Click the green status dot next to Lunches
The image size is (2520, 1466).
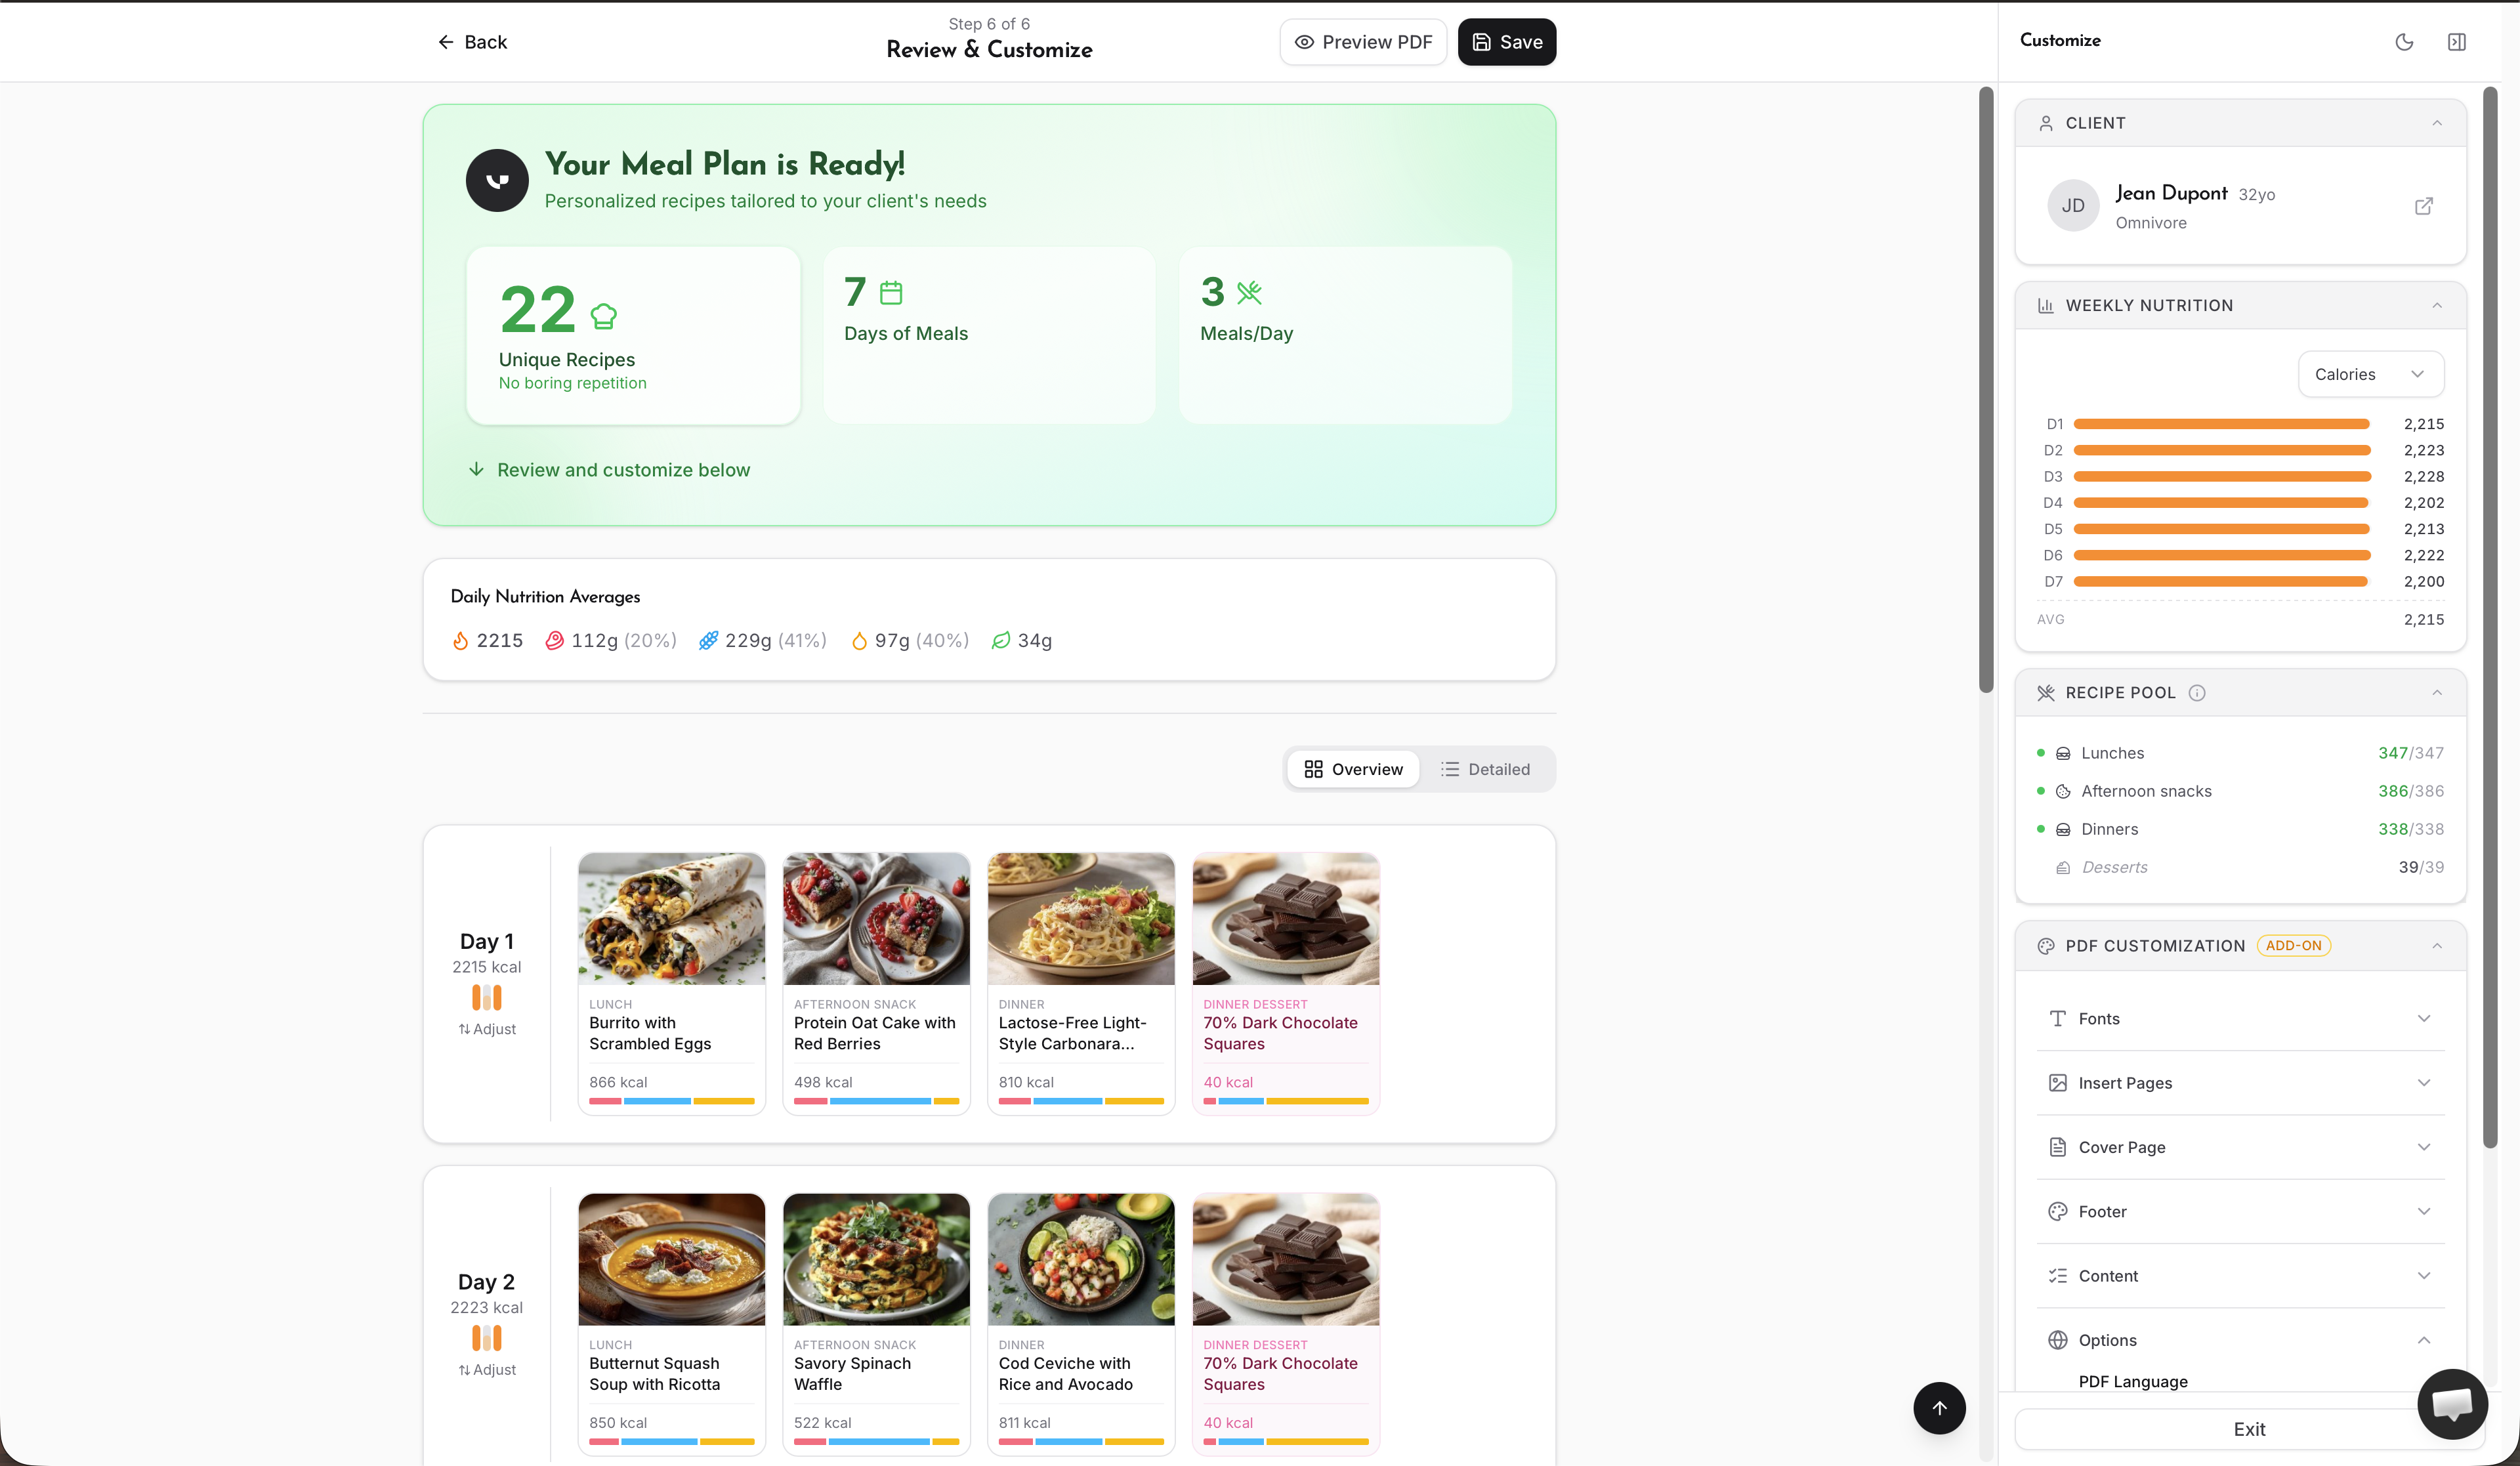click(2041, 753)
